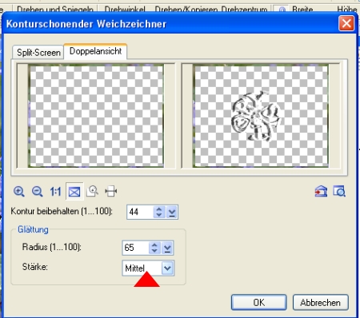Confirm with the OK button
The height and width of the screenshot is (318, 360).
[x=259, y=303]
